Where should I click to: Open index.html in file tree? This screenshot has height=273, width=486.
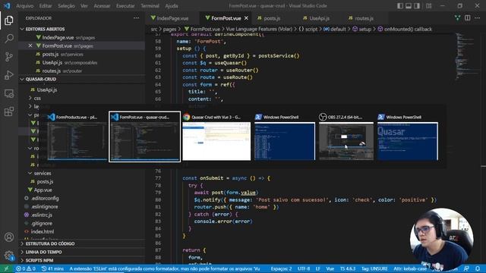click(43, 231)
